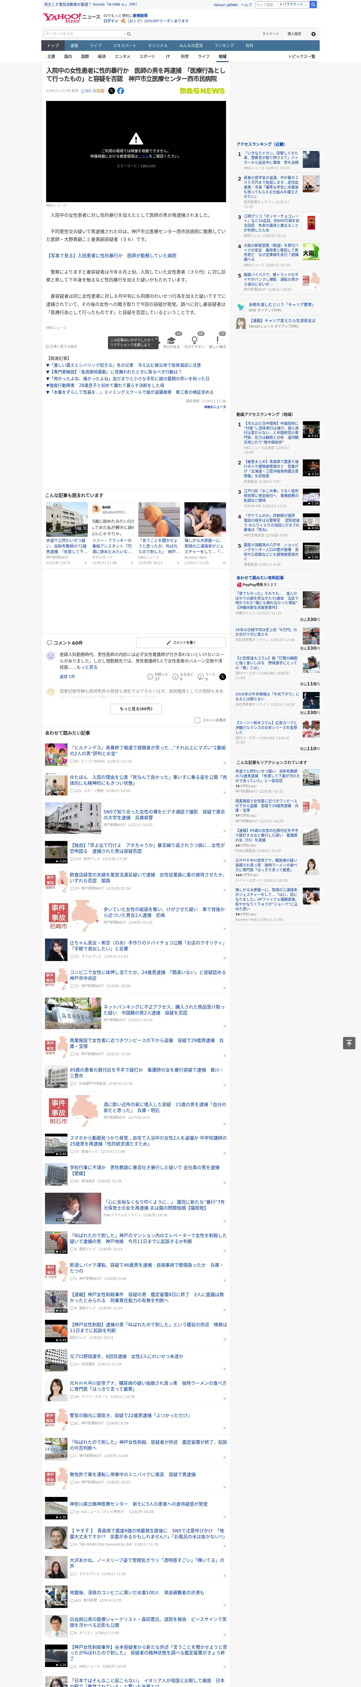This screenshot has width=361, height=1687.
Task: Toggle コメント非表示 checkbox
Action: click(x=197, y=720)
